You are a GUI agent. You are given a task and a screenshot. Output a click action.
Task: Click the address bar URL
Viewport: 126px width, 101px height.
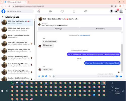29,6
